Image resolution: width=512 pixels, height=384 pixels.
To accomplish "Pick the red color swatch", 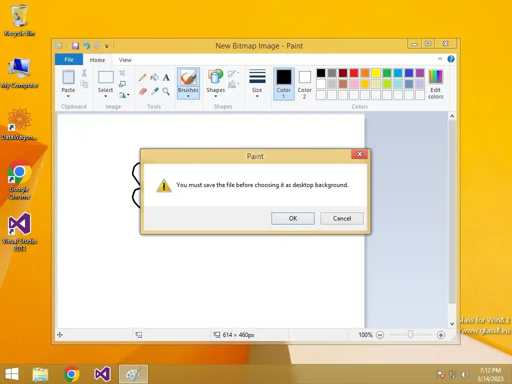I will coord(354,73).
